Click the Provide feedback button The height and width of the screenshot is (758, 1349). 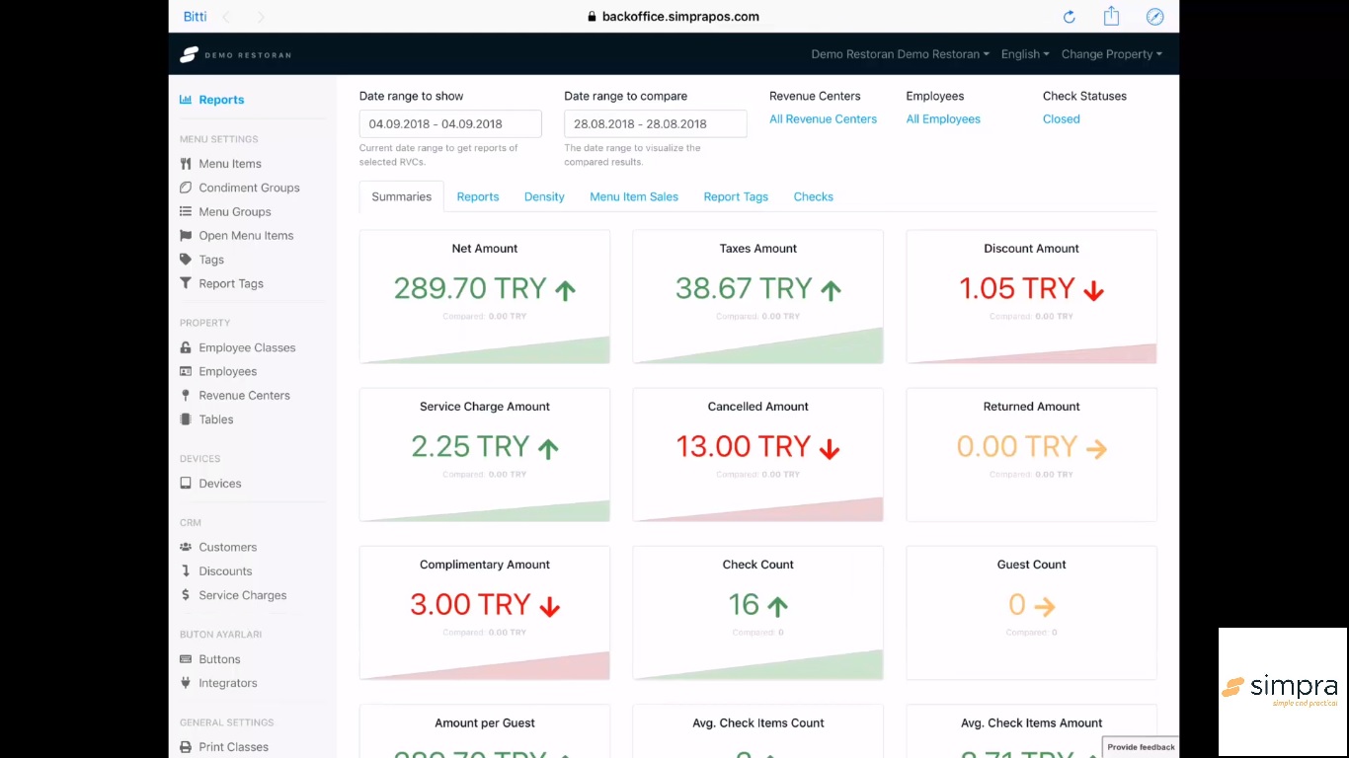pos(1140,746)
